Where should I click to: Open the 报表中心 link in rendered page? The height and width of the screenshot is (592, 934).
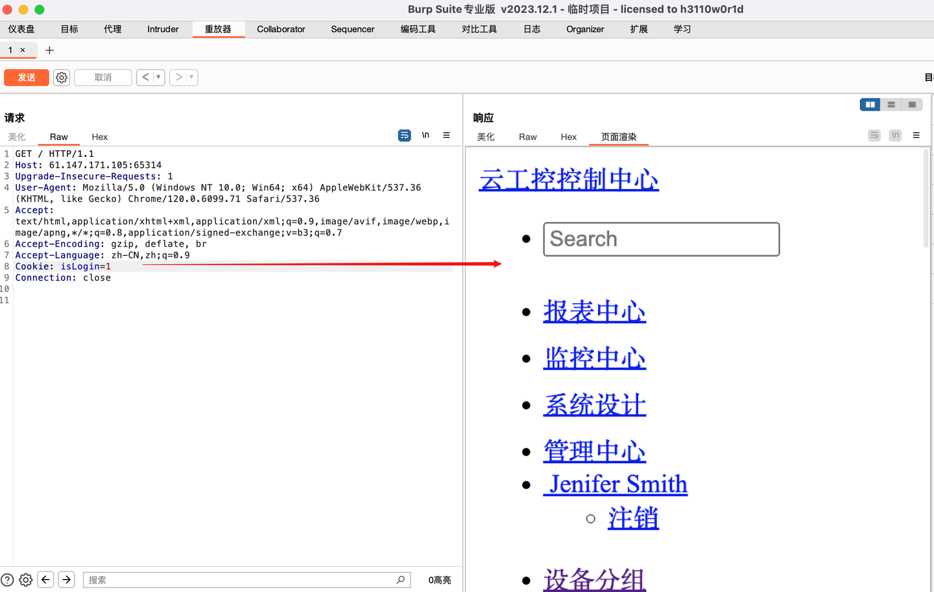594,312
